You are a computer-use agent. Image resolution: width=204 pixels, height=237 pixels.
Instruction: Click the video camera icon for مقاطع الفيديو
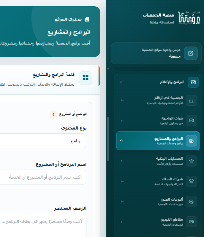click(191, 222)
